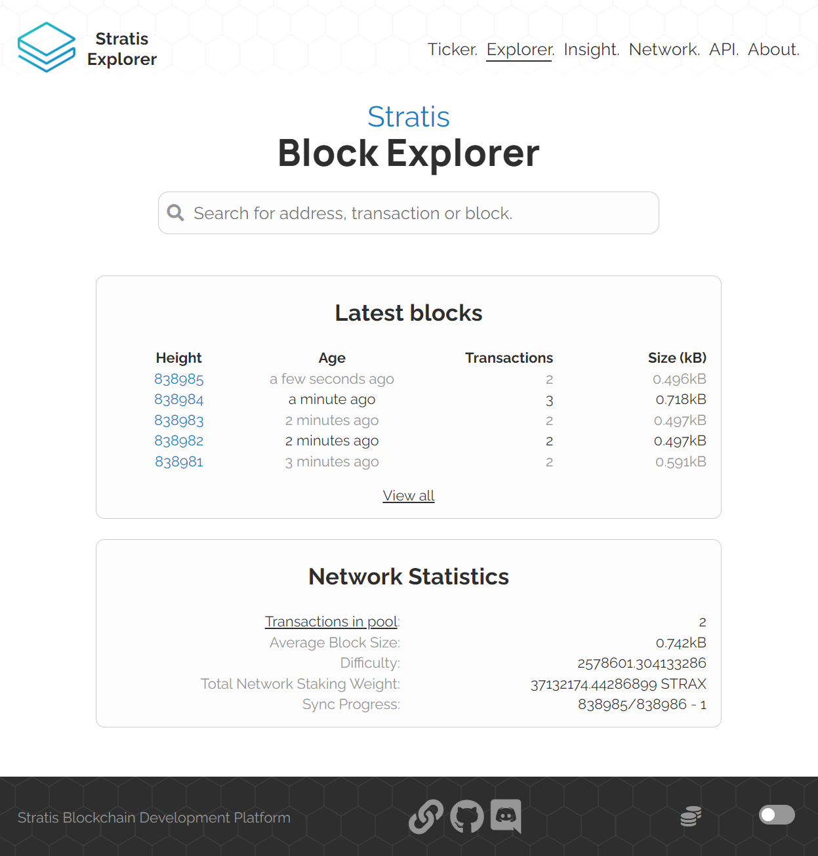This screenshot has height=856, width=818.
Task: Click View all blocks link
Action: [x=409, y=496]
